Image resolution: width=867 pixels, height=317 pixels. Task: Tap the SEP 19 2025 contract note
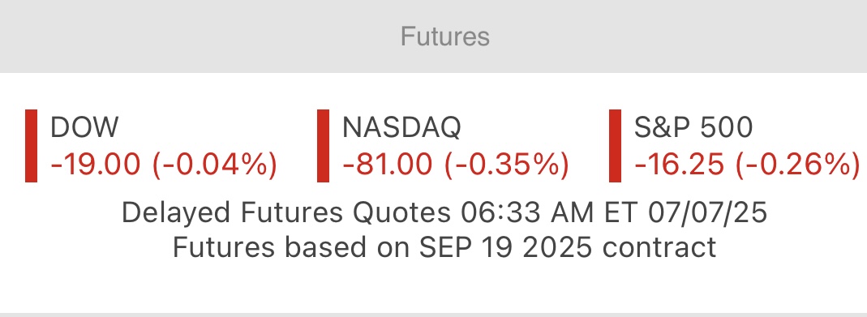point(444,247)
